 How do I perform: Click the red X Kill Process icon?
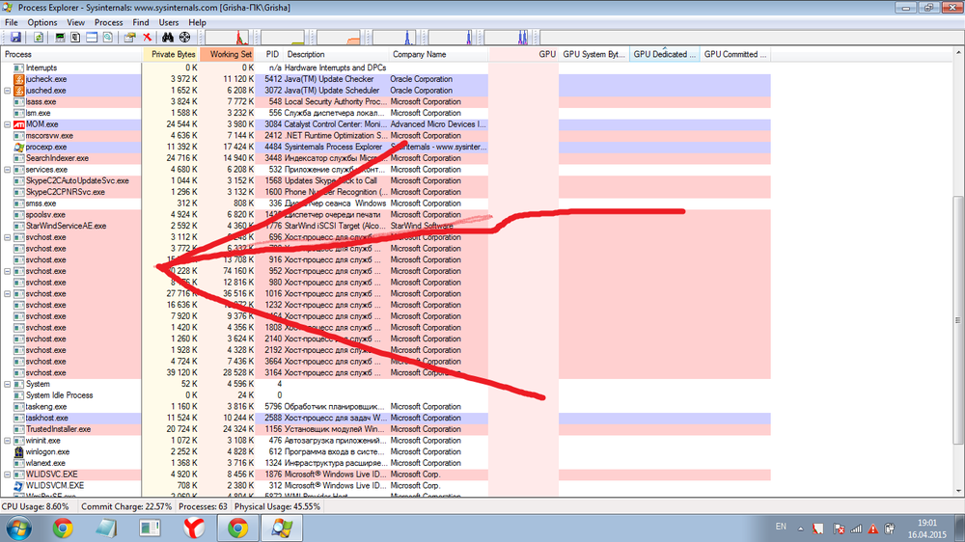[x=147, y=38]
